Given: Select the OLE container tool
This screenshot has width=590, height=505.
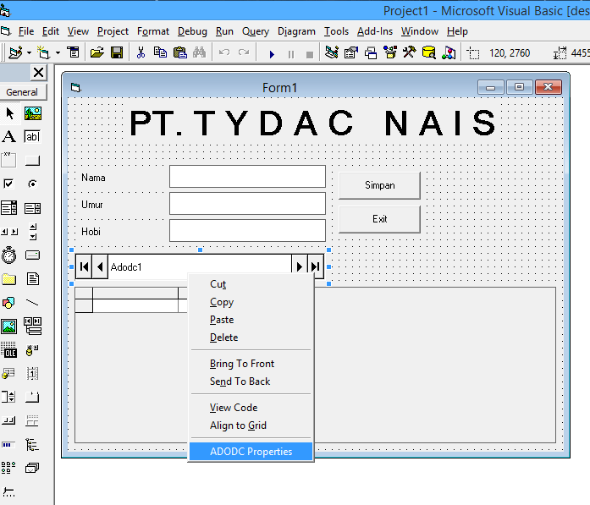Looking at the screenshot, I should [x=9, y=350].
